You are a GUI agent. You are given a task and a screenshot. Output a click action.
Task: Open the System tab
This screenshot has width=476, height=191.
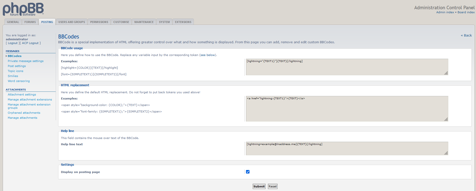[x=164, y=22]
